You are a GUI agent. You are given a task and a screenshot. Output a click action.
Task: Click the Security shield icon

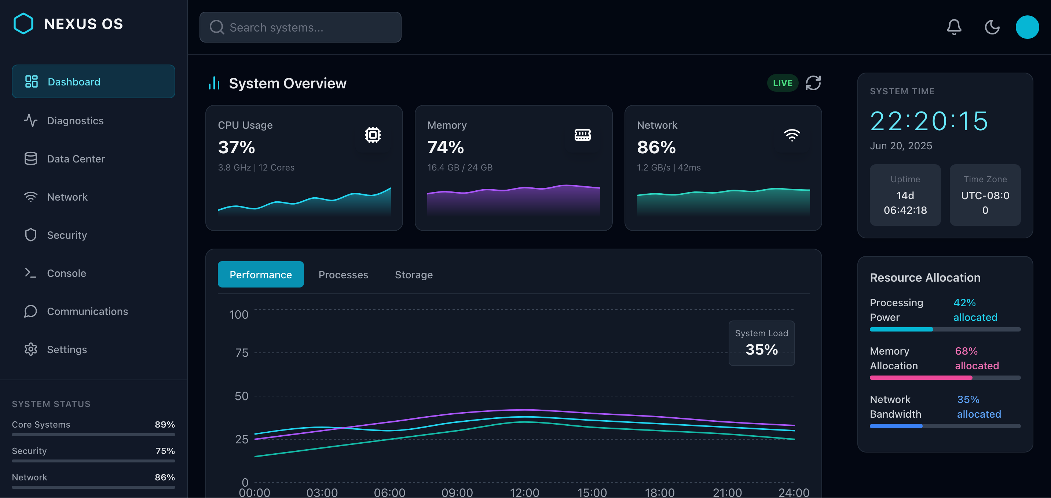pos(30,235)
